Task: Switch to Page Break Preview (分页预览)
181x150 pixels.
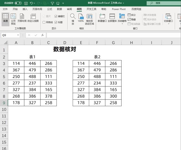Action: (13, 19)
